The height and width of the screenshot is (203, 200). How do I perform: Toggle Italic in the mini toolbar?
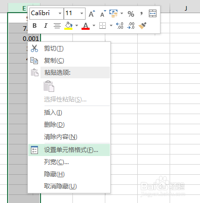pyautogui.click(x=46, y=26)
